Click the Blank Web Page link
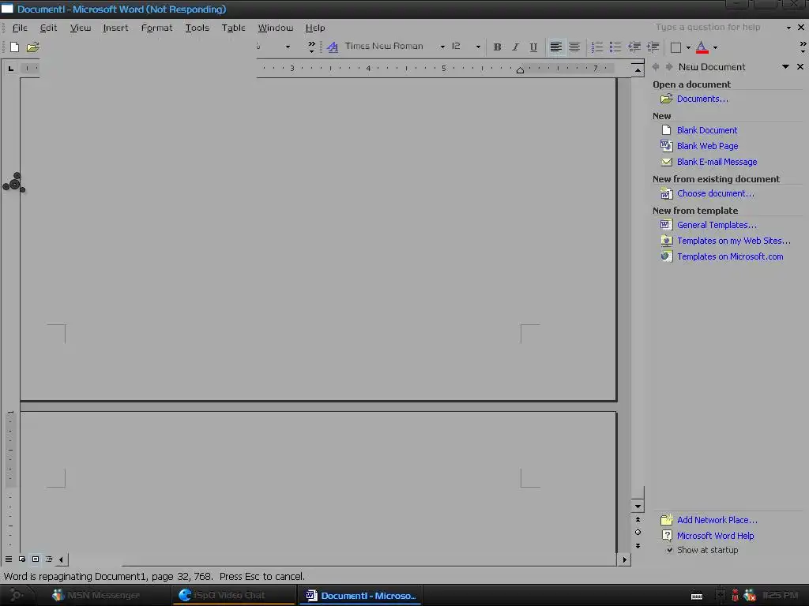Screen dimensions: 809x606 pos(707,146)
